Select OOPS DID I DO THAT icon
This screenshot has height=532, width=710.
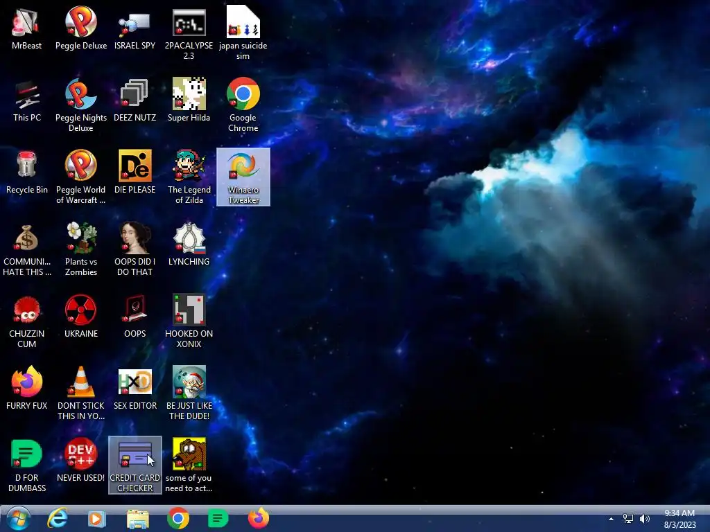pyautogui.click(x=135, y=249)
